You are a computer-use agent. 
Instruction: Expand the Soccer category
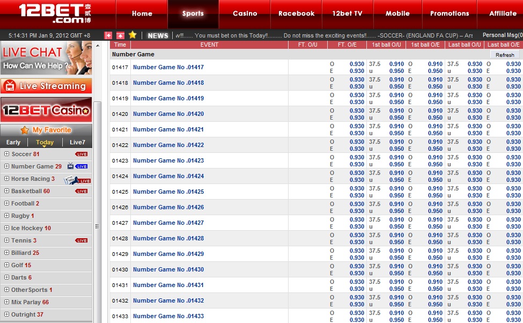[x=6, y=154]
